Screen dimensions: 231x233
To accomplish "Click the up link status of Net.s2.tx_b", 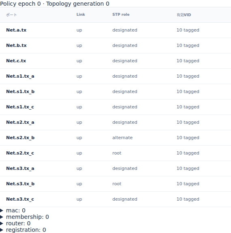I will pyautogui.click(x=79, y=138).
